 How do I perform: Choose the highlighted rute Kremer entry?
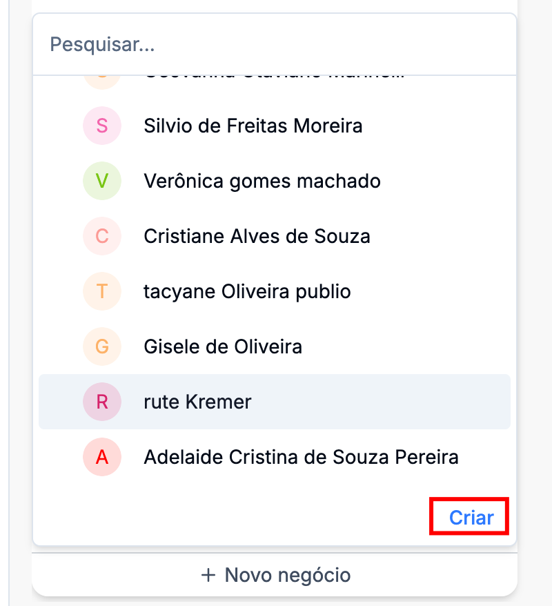tap(197, 402)
